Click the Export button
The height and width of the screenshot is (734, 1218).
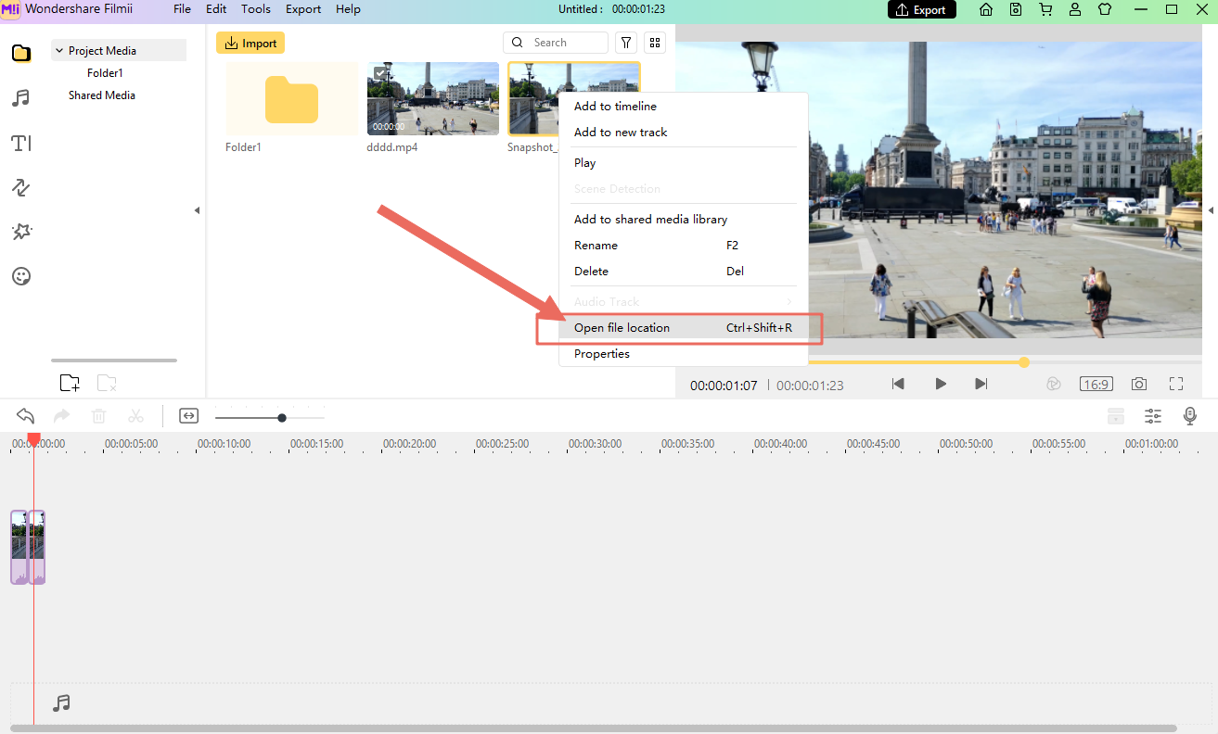921,9
